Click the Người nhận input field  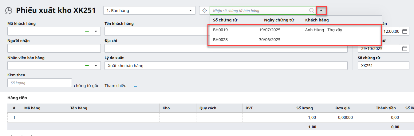[54, 48]
